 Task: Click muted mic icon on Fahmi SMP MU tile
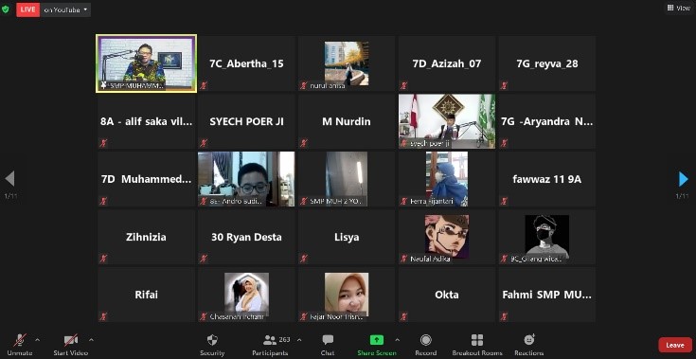[504, 316]
